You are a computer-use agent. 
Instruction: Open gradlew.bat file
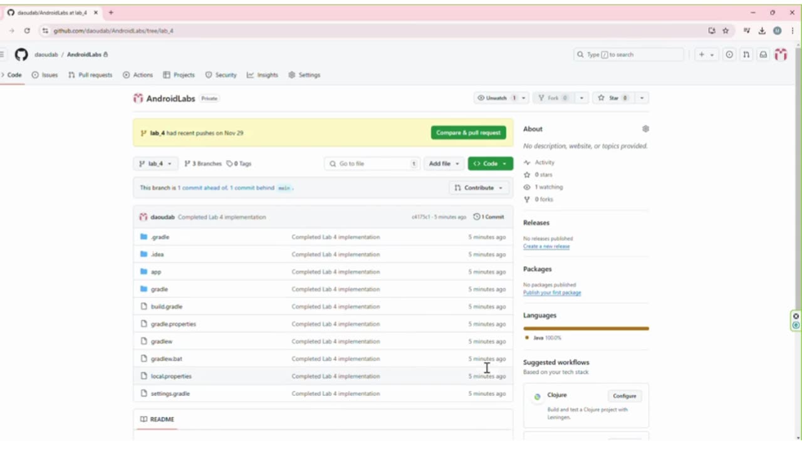tap(167, 359)
